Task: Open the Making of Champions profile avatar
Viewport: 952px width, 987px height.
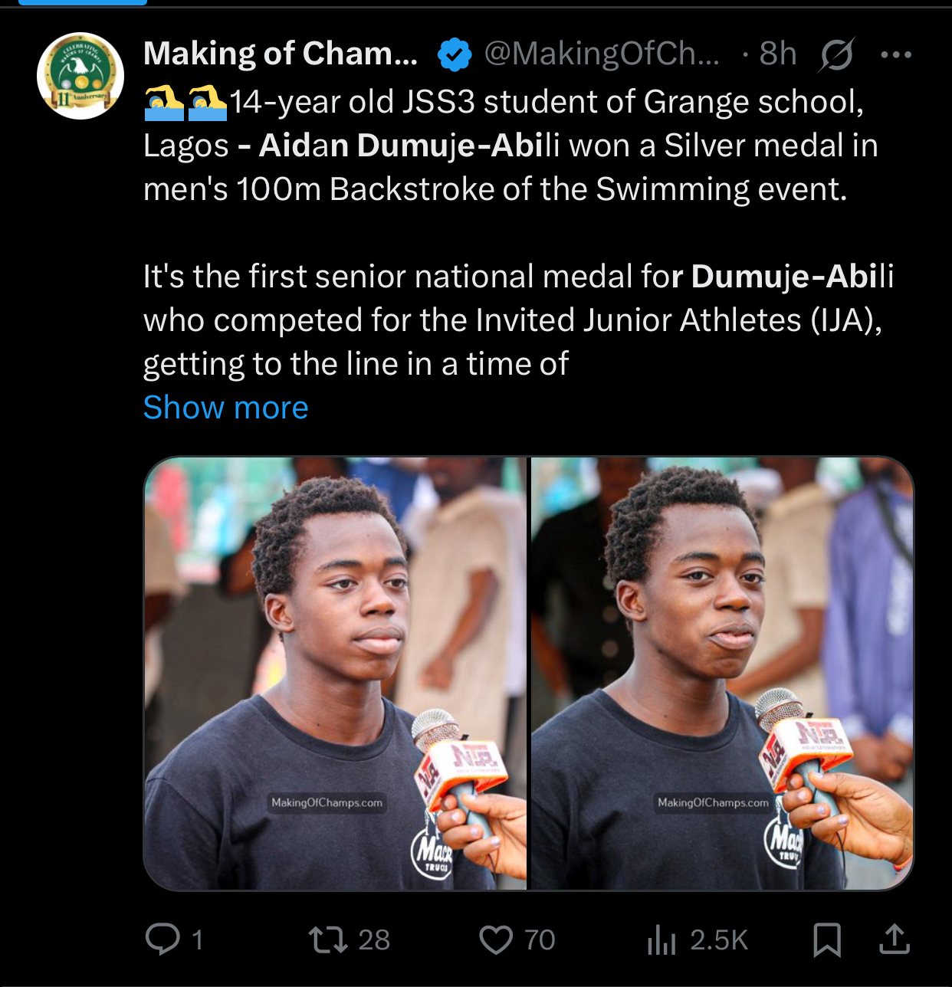Action: [x=80, y=76]
